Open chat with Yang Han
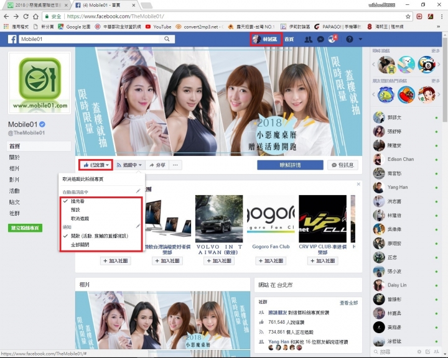This screenshot has height=358, width=448. tap(406, 187)
